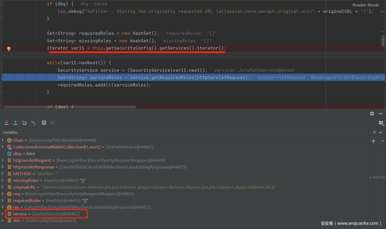Expand the httpServletRequest variable
Viewport: 386px width, 229px height.
coord(2,160)
